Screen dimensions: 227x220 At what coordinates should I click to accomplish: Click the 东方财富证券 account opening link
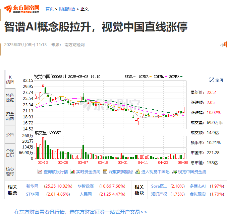tap(80, 212)
